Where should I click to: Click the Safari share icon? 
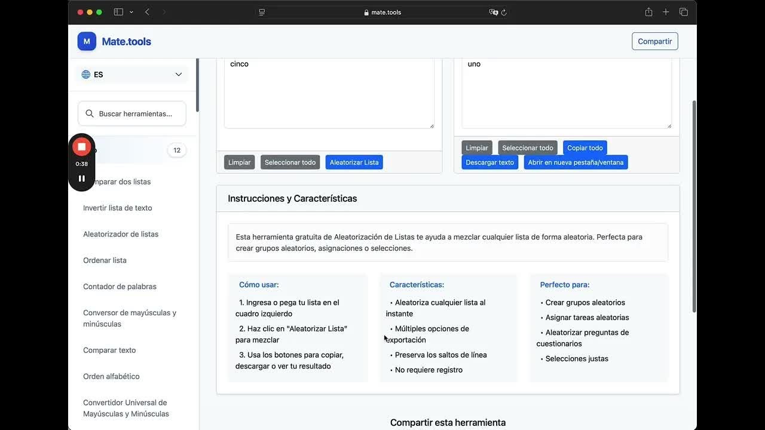(648, 12)
